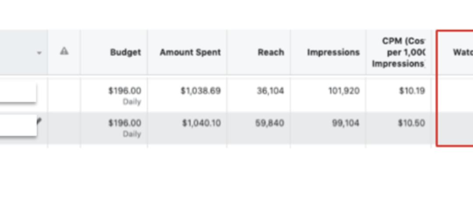473x205 pixels.
Task: Select the $1,038.69 amount spent cell
Action: point(201,91)
